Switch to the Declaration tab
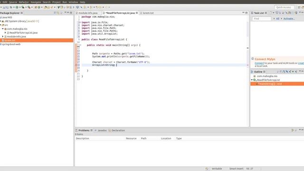 [116, 131]
